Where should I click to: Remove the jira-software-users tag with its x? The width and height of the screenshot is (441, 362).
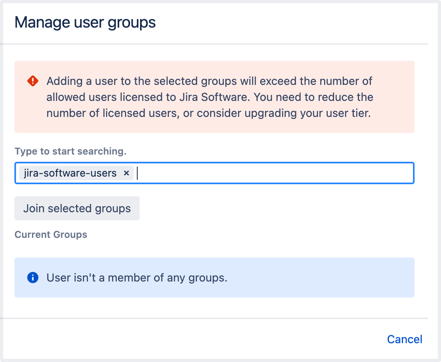pos(126,173)
